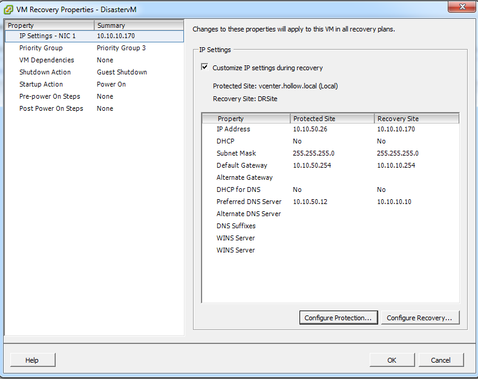Click the VMware icon in title bar
Viewport: 478px width, 379px height.
tap(8, 8)
